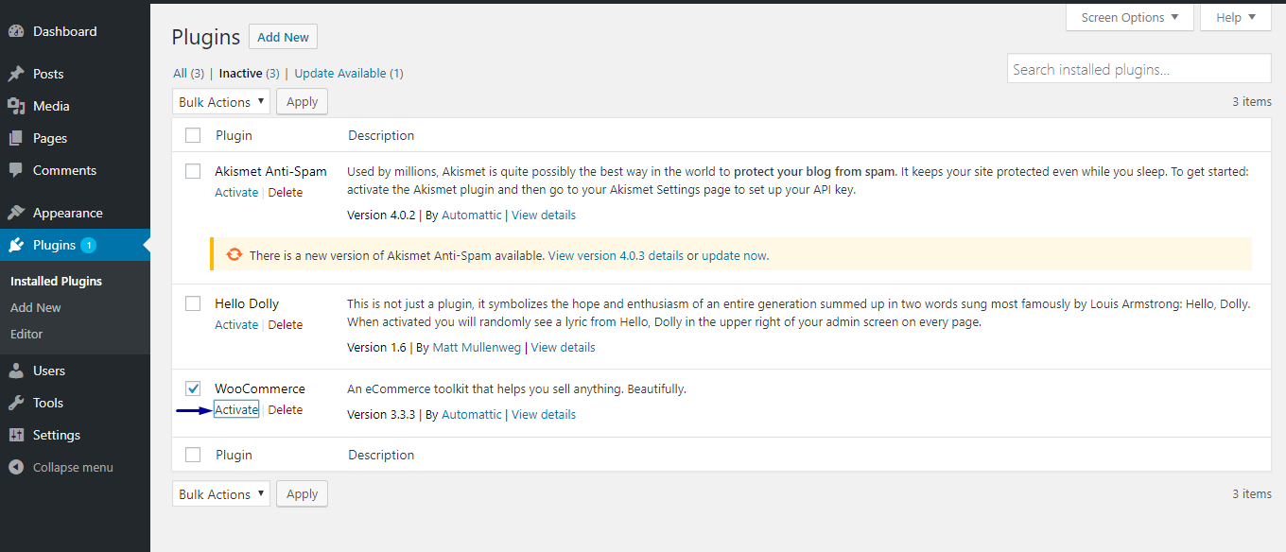Image resolution: width=1286 pixels, height=552 pixels.
Task: Click the Akismet 'update now' link
Action: (734, 255)
